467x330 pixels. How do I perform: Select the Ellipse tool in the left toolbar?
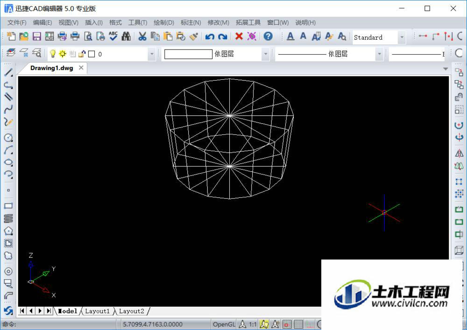click(8, 162)
